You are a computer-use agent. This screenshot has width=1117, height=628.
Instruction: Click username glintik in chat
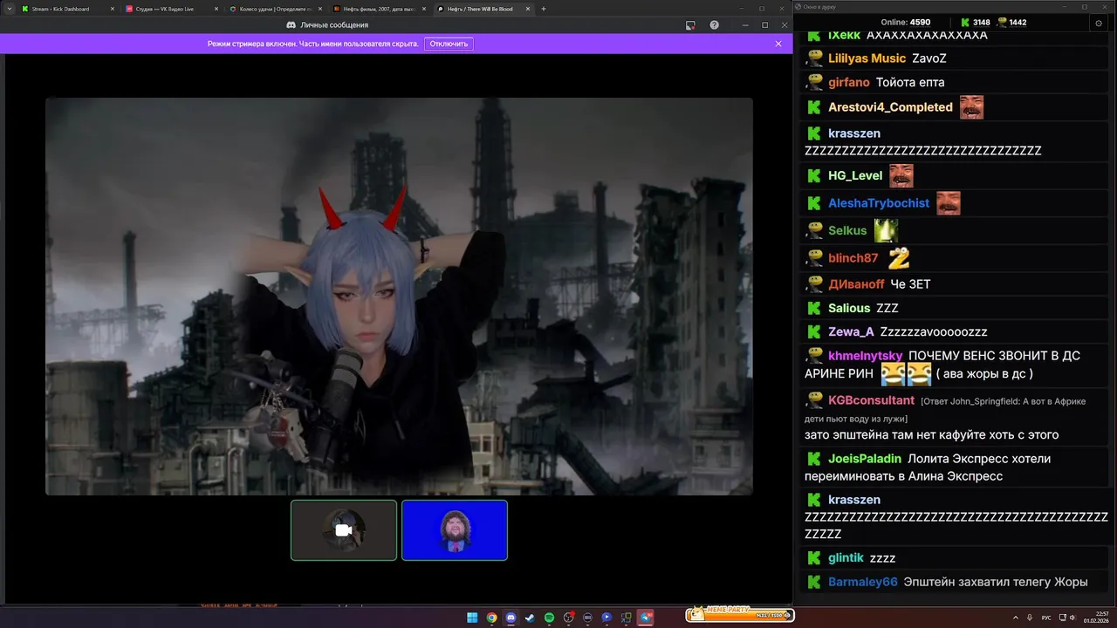pyautogui.click(x=846, y=558)
